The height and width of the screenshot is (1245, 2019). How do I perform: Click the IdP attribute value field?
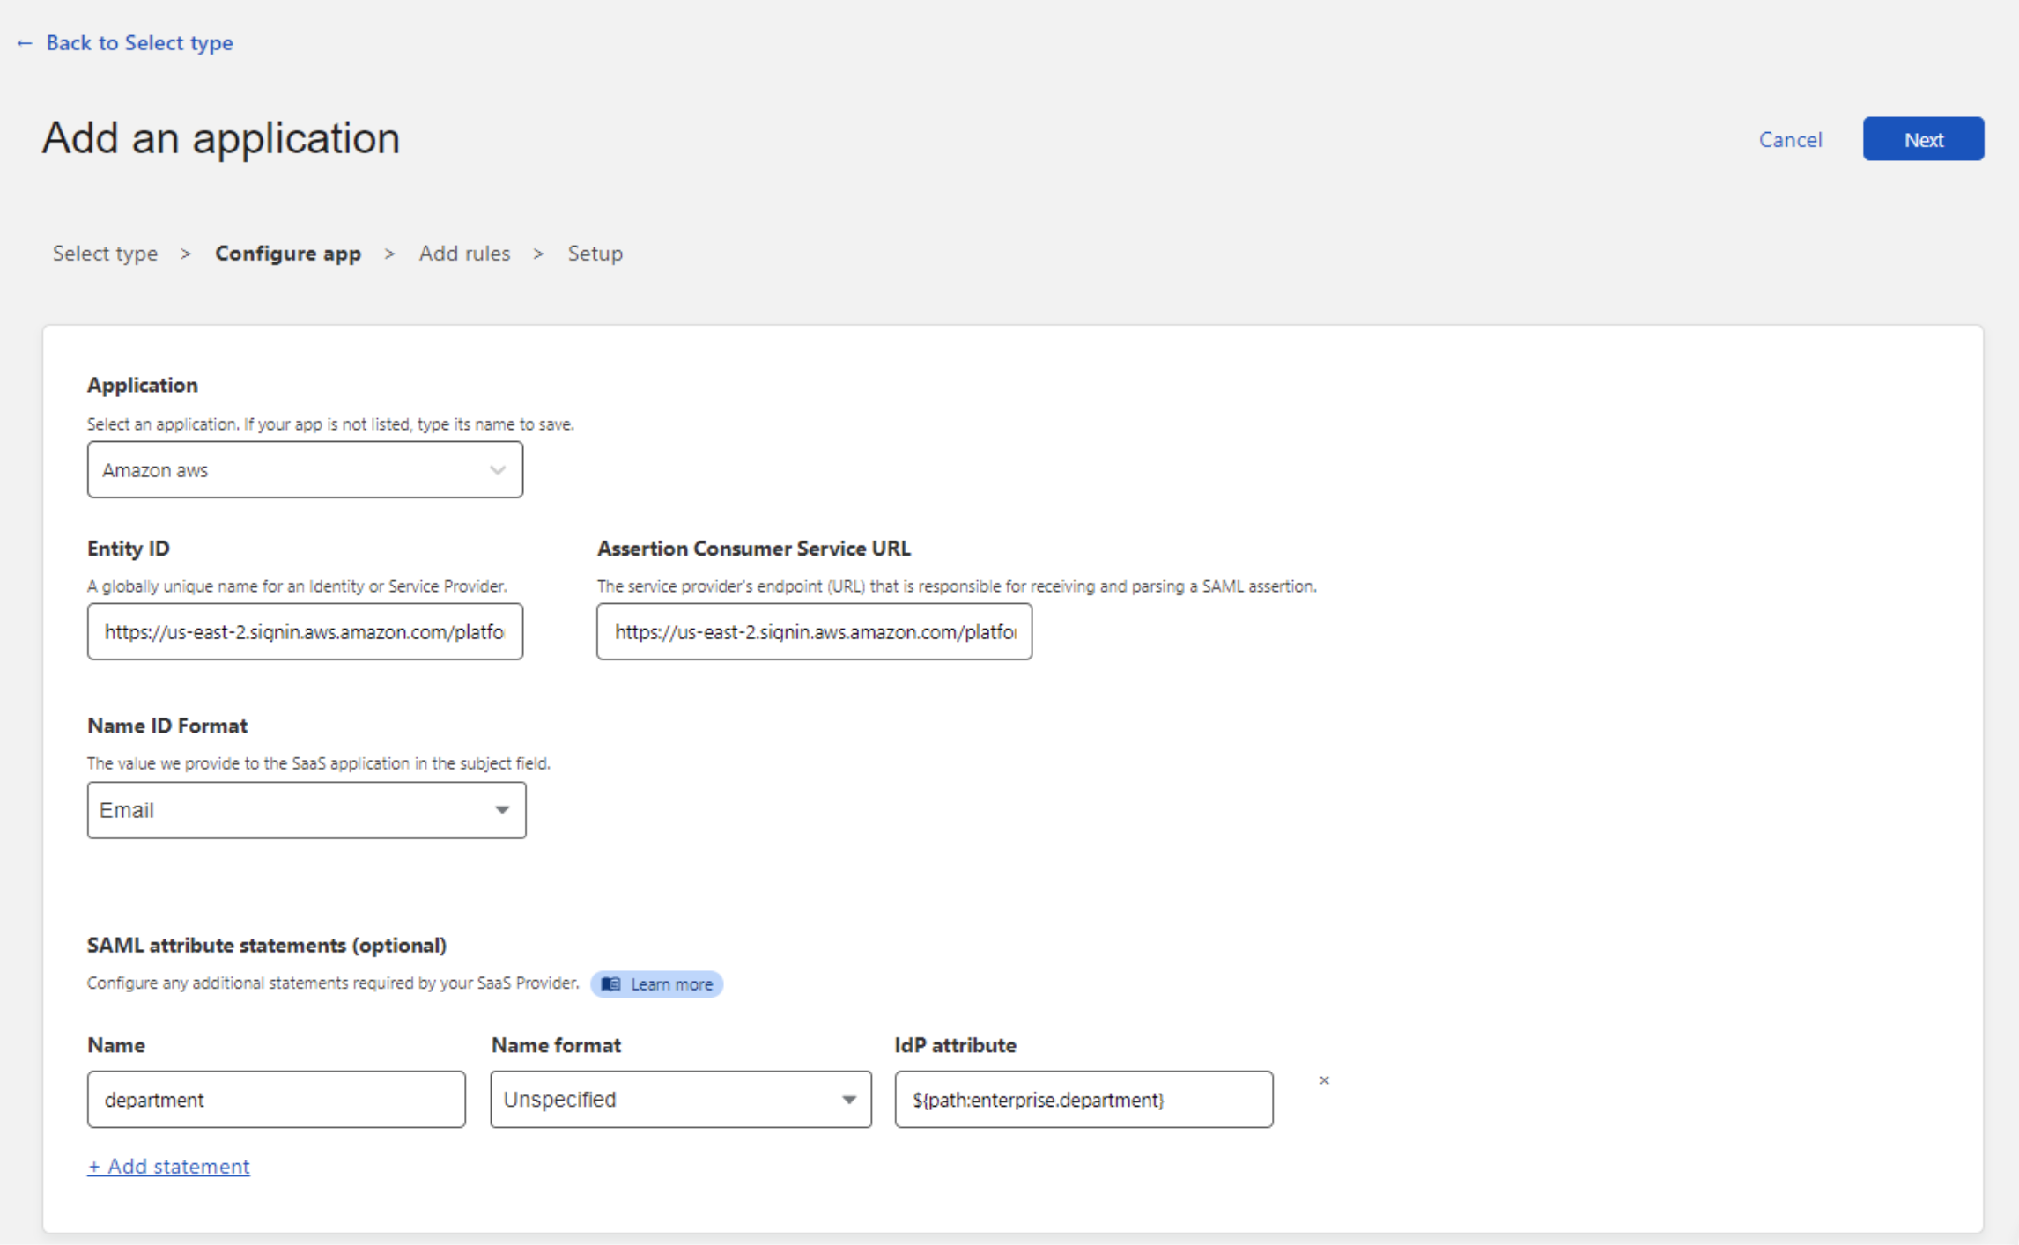(x=1083, y=1098)
